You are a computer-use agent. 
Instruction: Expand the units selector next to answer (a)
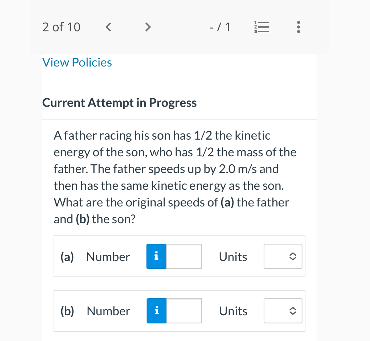click(282, 256)
